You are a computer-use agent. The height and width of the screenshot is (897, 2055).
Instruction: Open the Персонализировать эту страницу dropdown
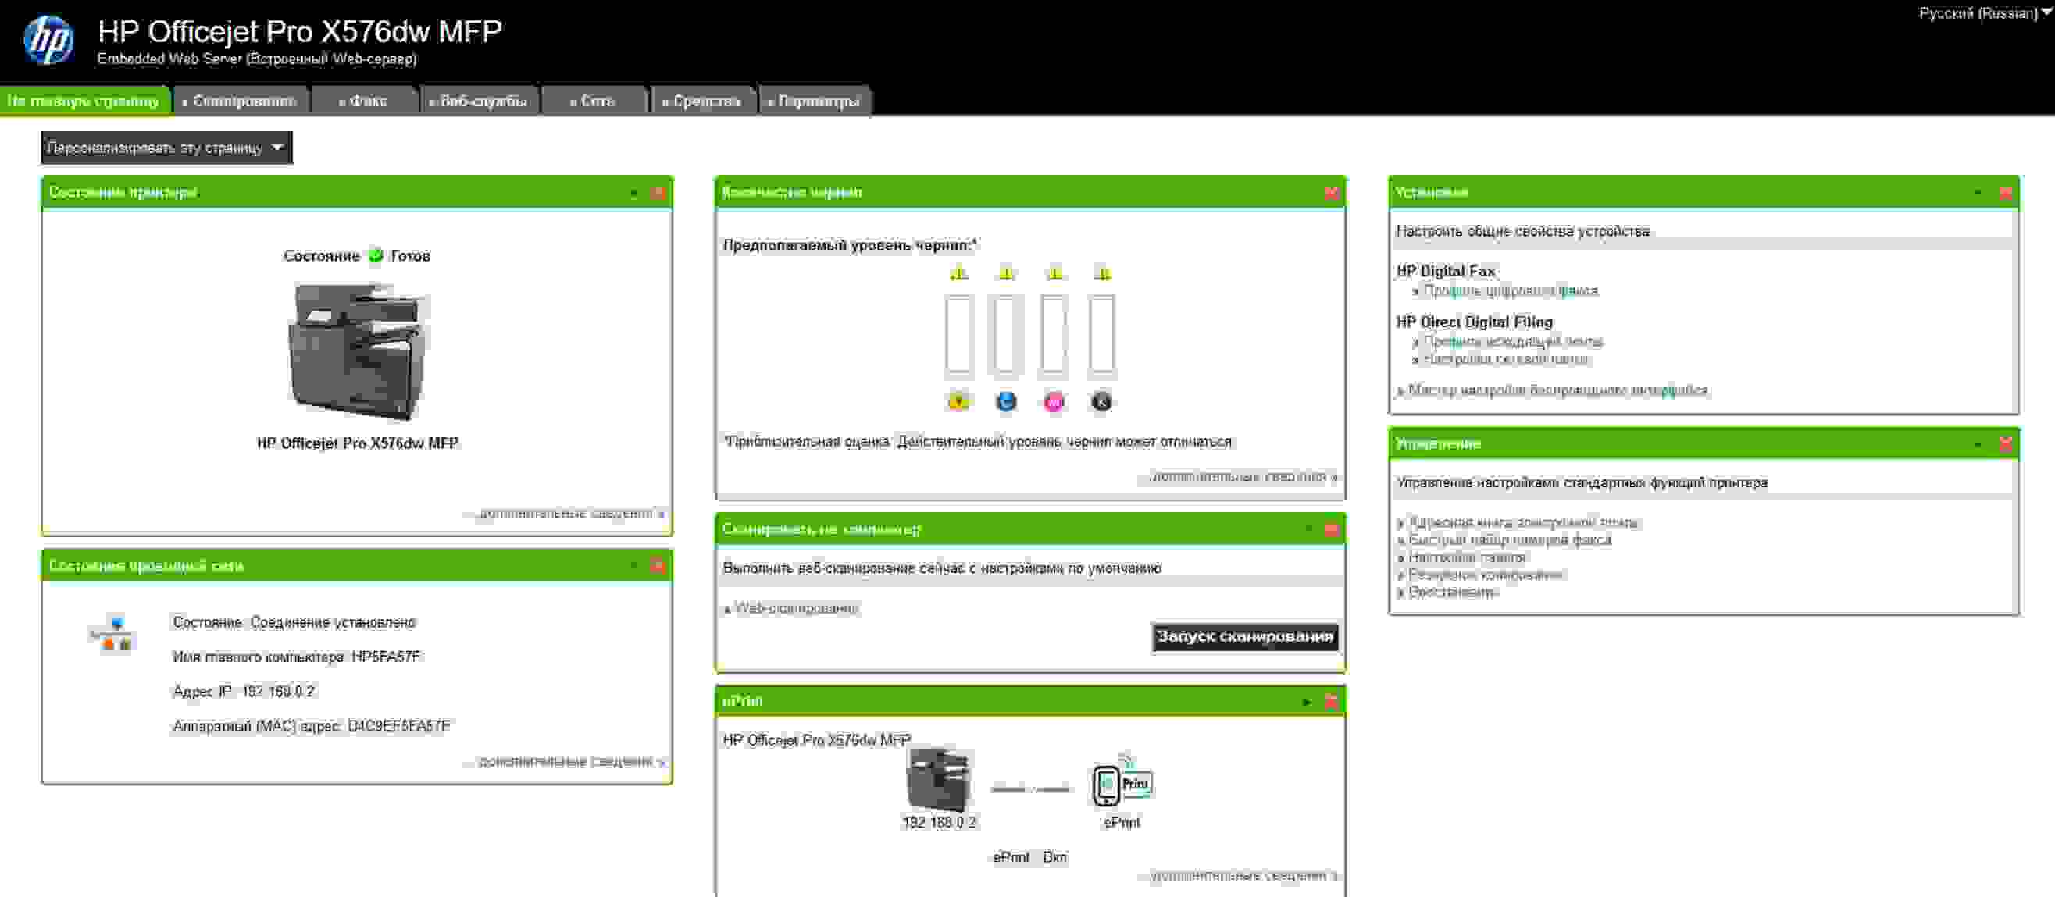pyautogui.click(x=166, y=148)
